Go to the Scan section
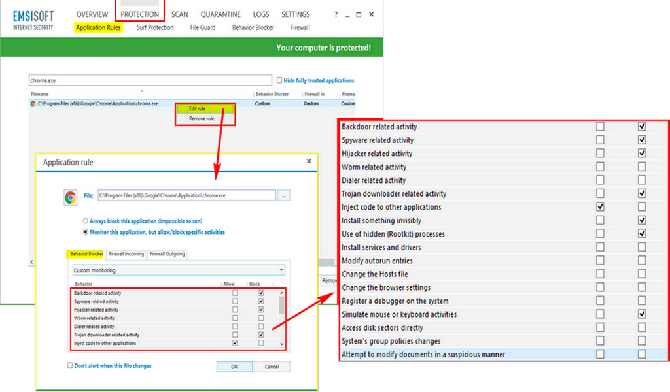 pos(179,14)
